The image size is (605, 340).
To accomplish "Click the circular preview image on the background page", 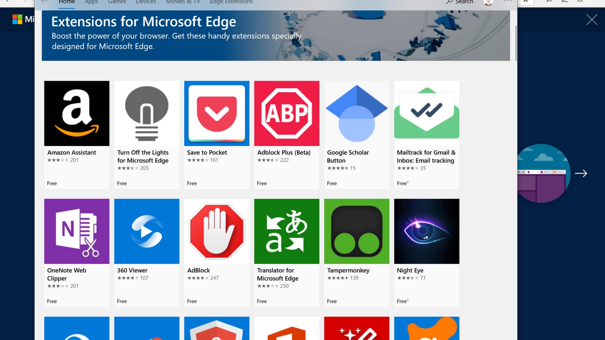I will (x=544, y=173).
